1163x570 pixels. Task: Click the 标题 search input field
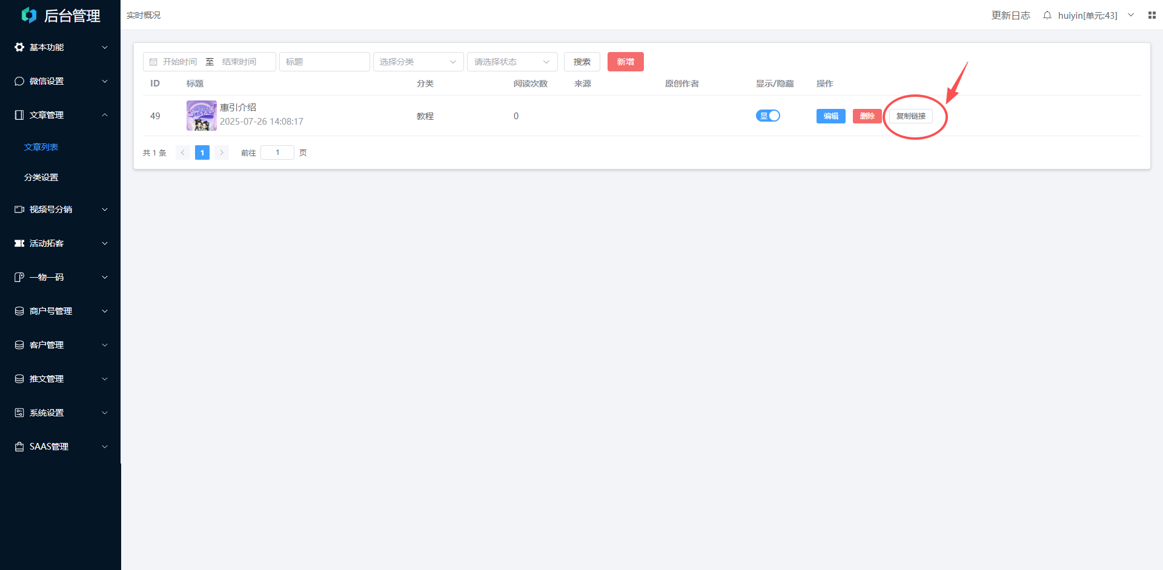[324, 62]
